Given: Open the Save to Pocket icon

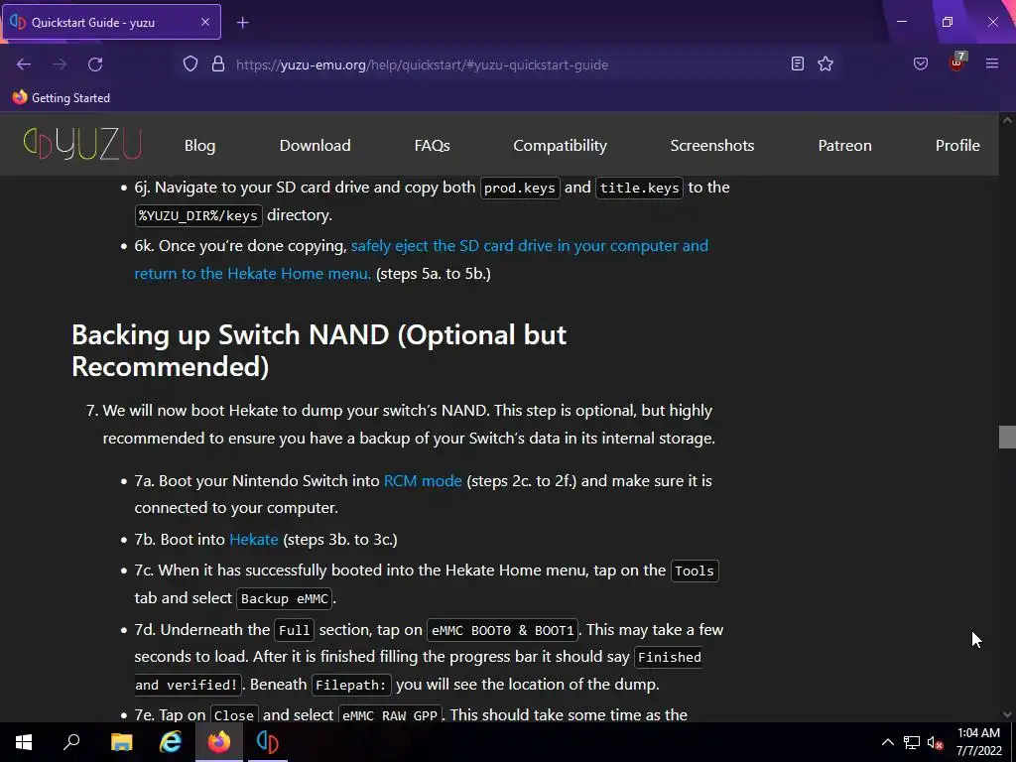Looking at the screenshot, I should click(921, 63).
